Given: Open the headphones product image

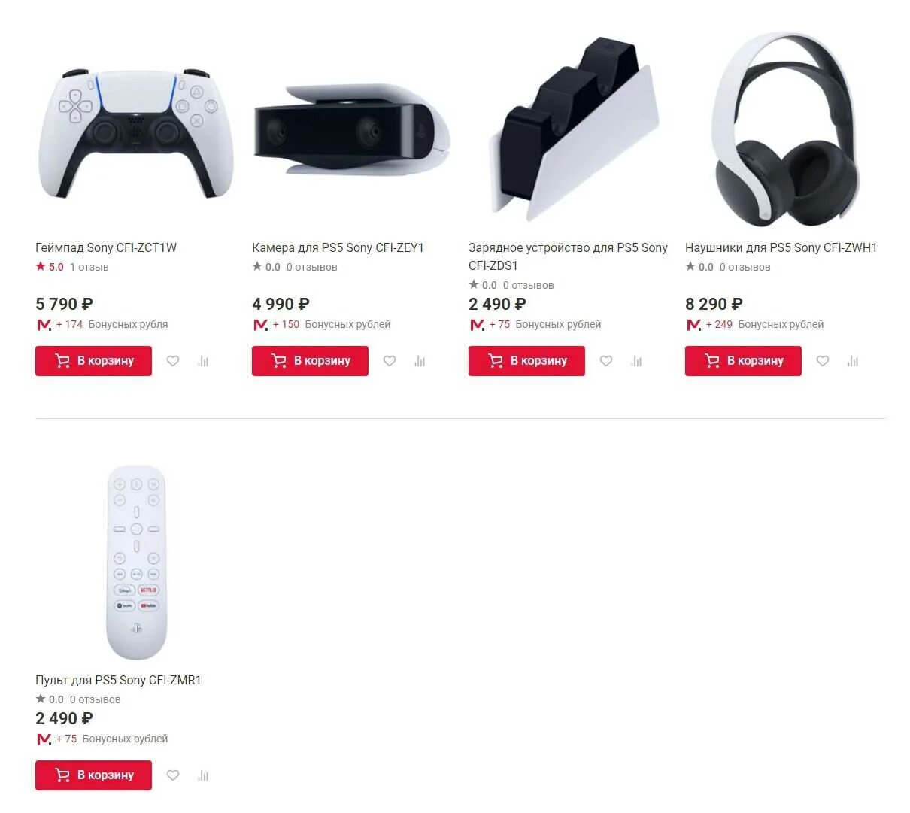Looking at the screenshot, I should (785, 129).
